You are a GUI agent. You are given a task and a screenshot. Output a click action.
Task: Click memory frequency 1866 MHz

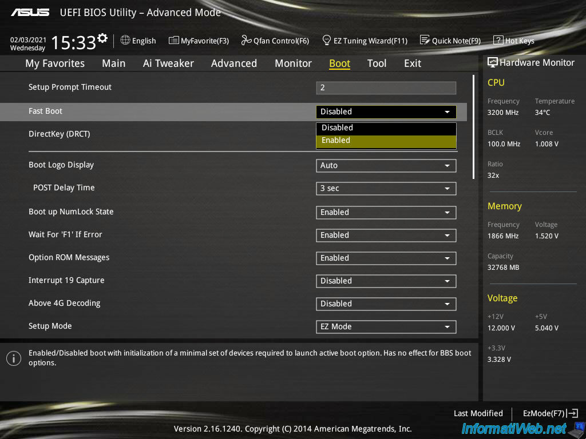pos(502,236)
